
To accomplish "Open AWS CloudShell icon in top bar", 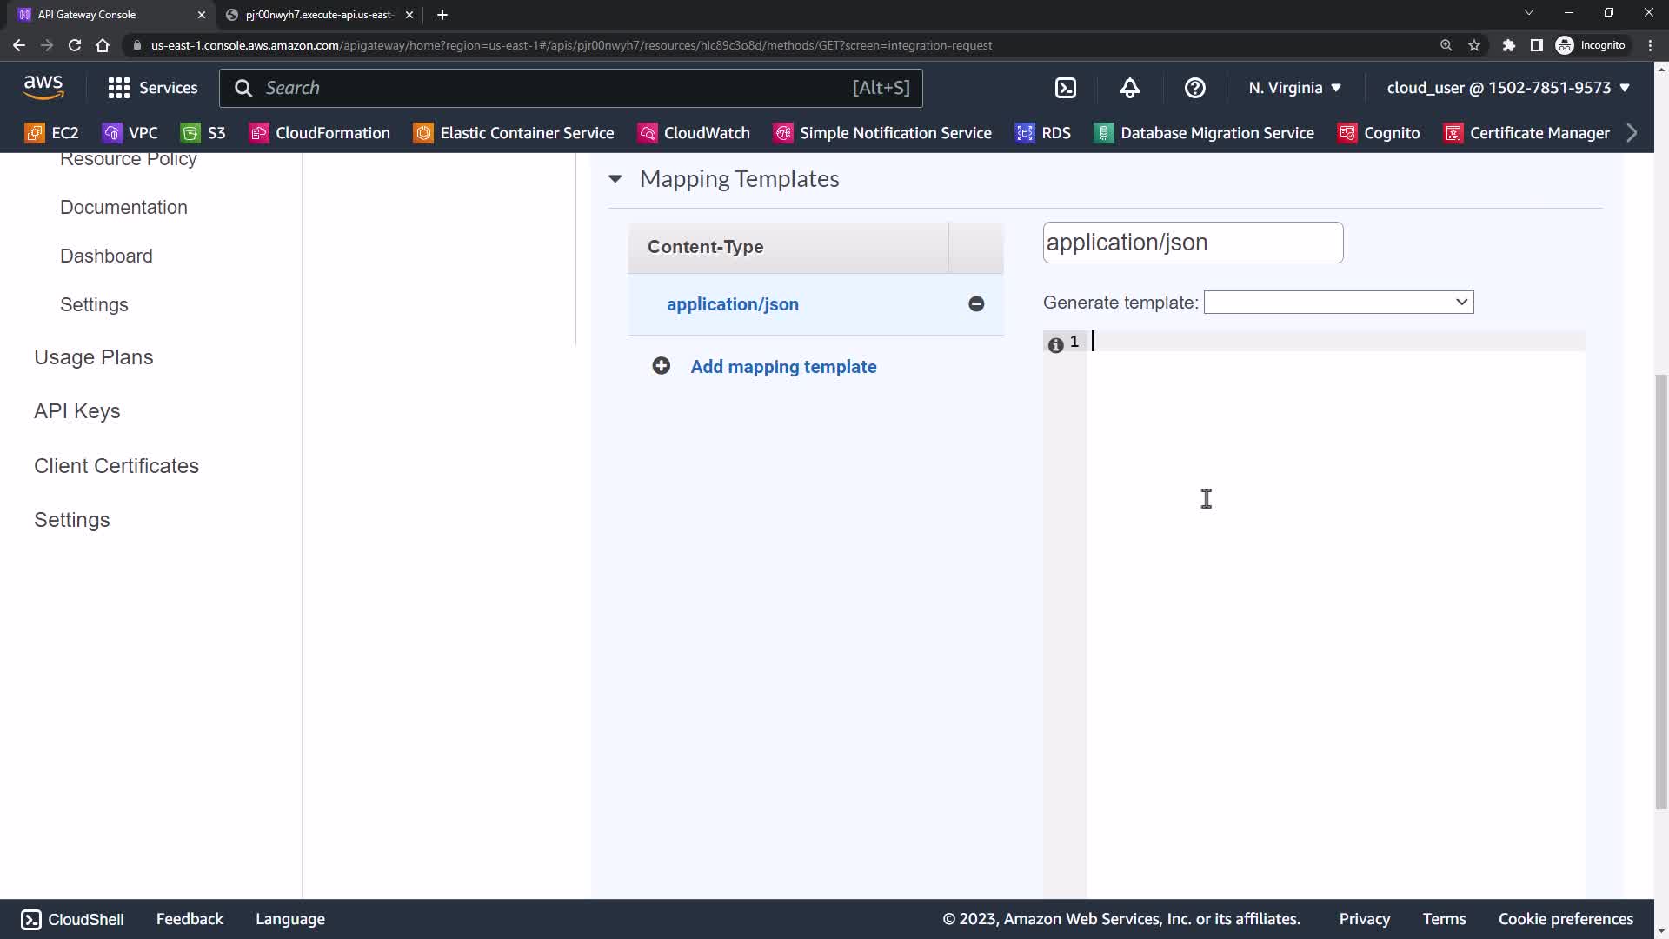I will coord(1066,88).
